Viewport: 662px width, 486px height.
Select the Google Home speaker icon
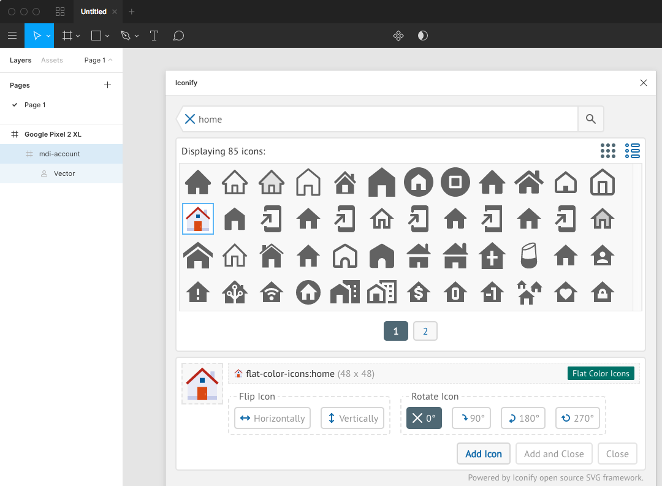click(528, 256)
